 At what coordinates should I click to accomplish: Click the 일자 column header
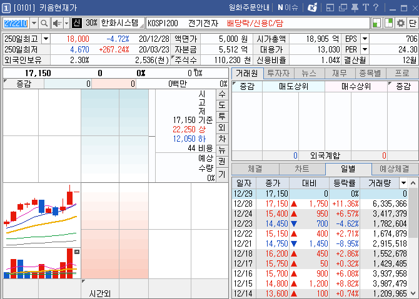coord(244,183)
